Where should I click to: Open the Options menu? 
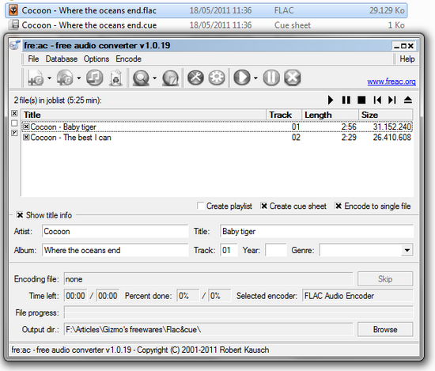pos(96,59)
